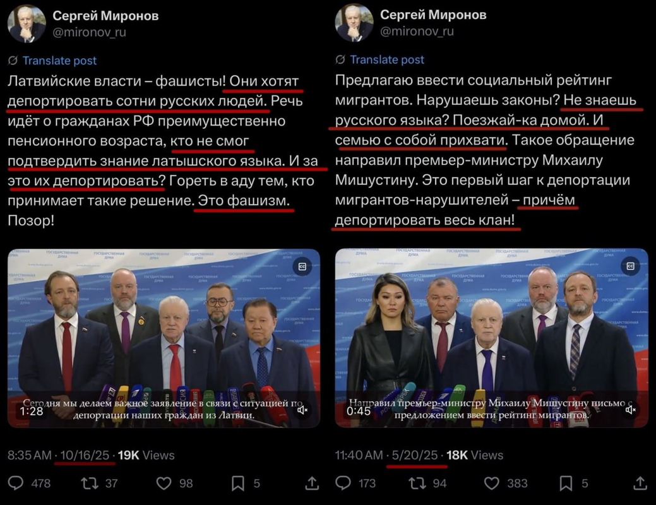
Task: Bookmark the 5/20/25 post
Action: click(566, 484)
